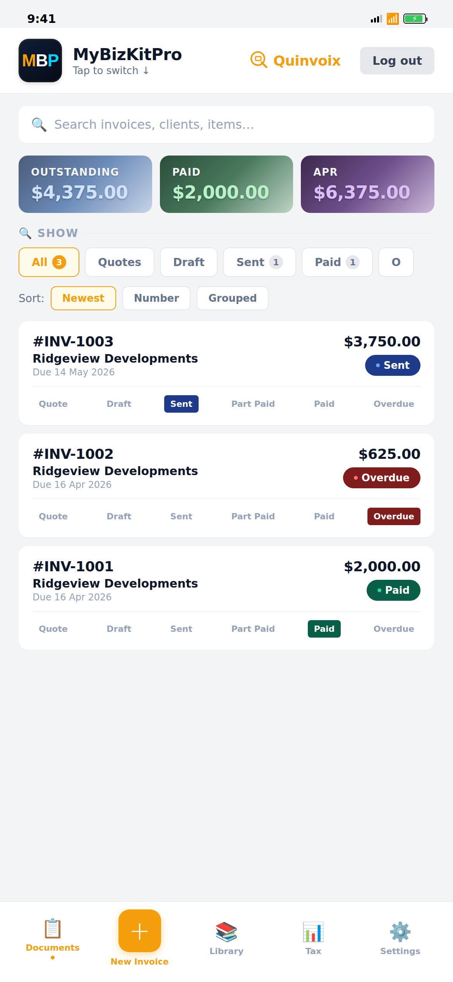This screenshot has width=453, height=982.
Task: Set INV-1002 status to Sent
Action: [x=181, y=517]
